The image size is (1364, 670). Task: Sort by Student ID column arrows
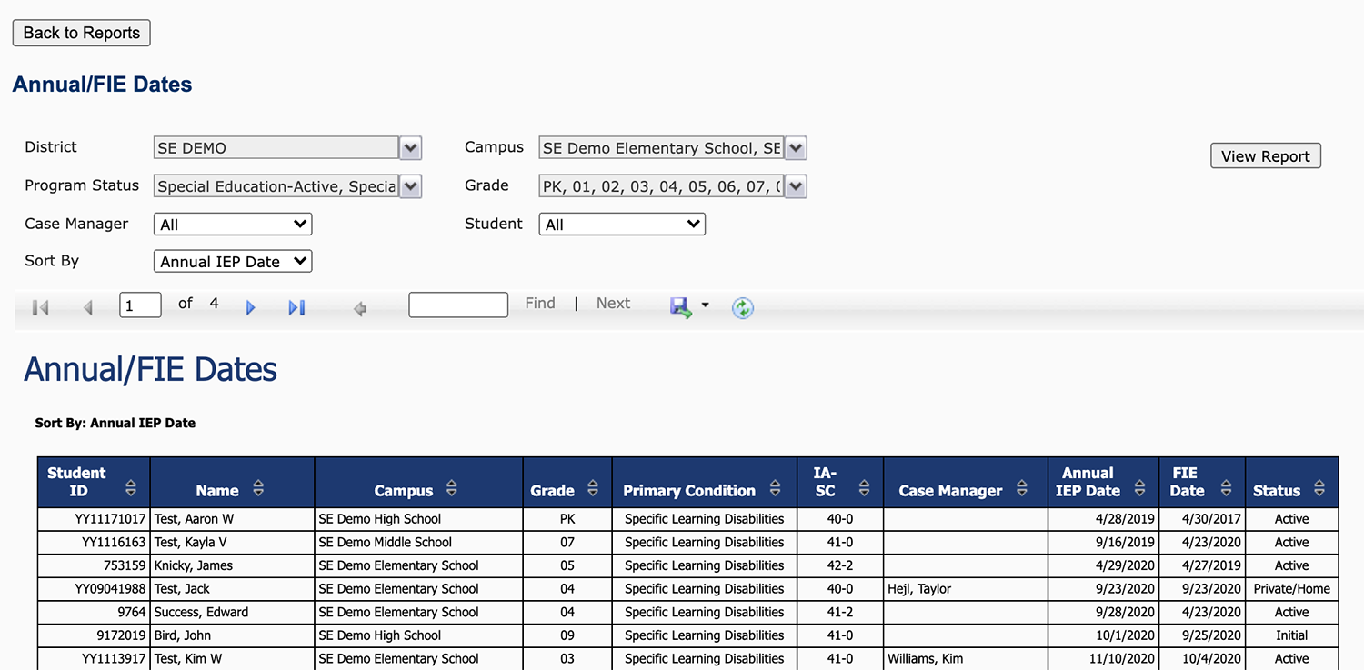click(131, 487)
